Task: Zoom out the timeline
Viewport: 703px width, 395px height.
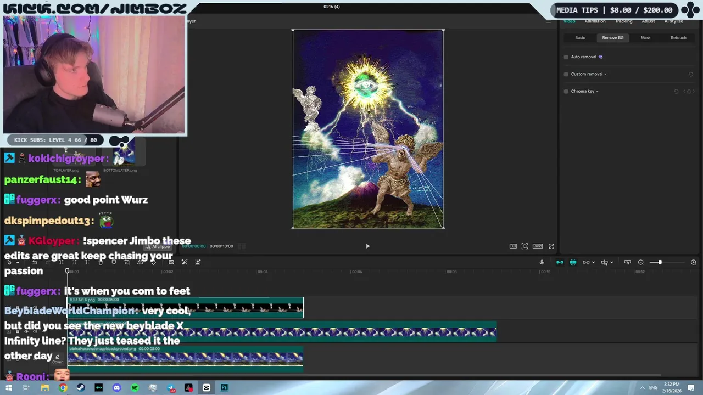Action: tap(640, 262)
